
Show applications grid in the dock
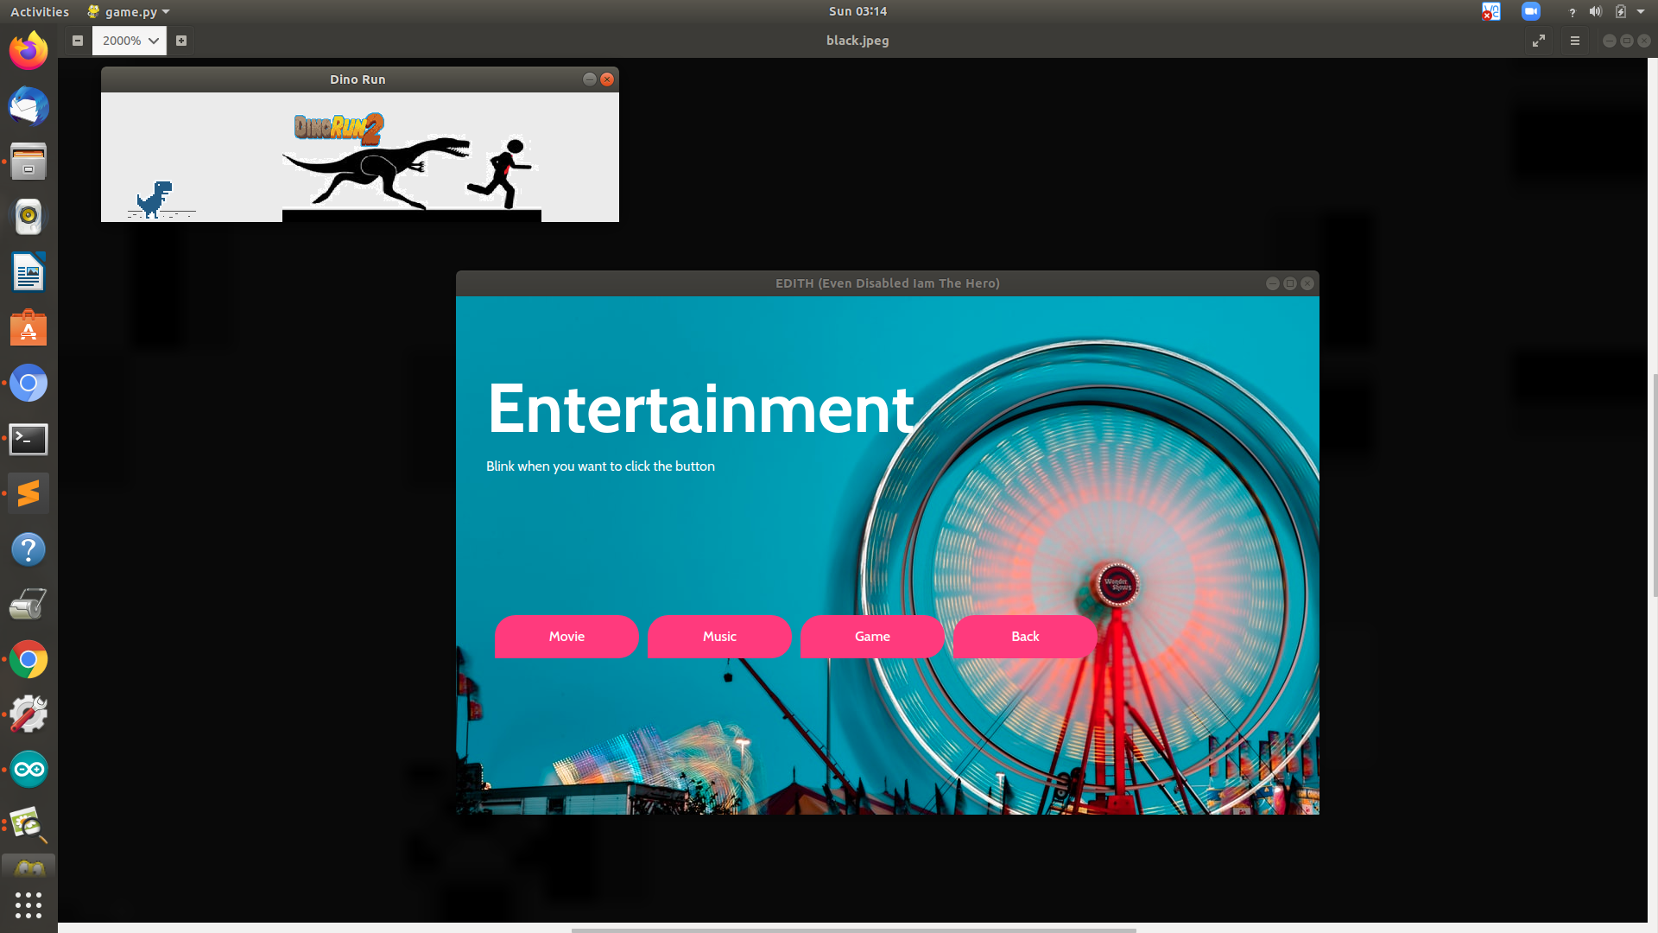tap(28, 904)
